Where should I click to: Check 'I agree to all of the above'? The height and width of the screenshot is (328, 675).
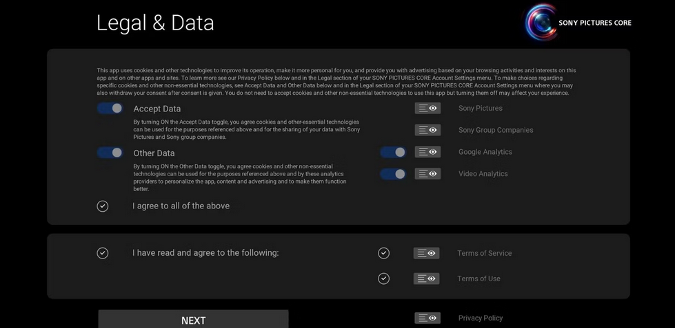tap(103, 206)
